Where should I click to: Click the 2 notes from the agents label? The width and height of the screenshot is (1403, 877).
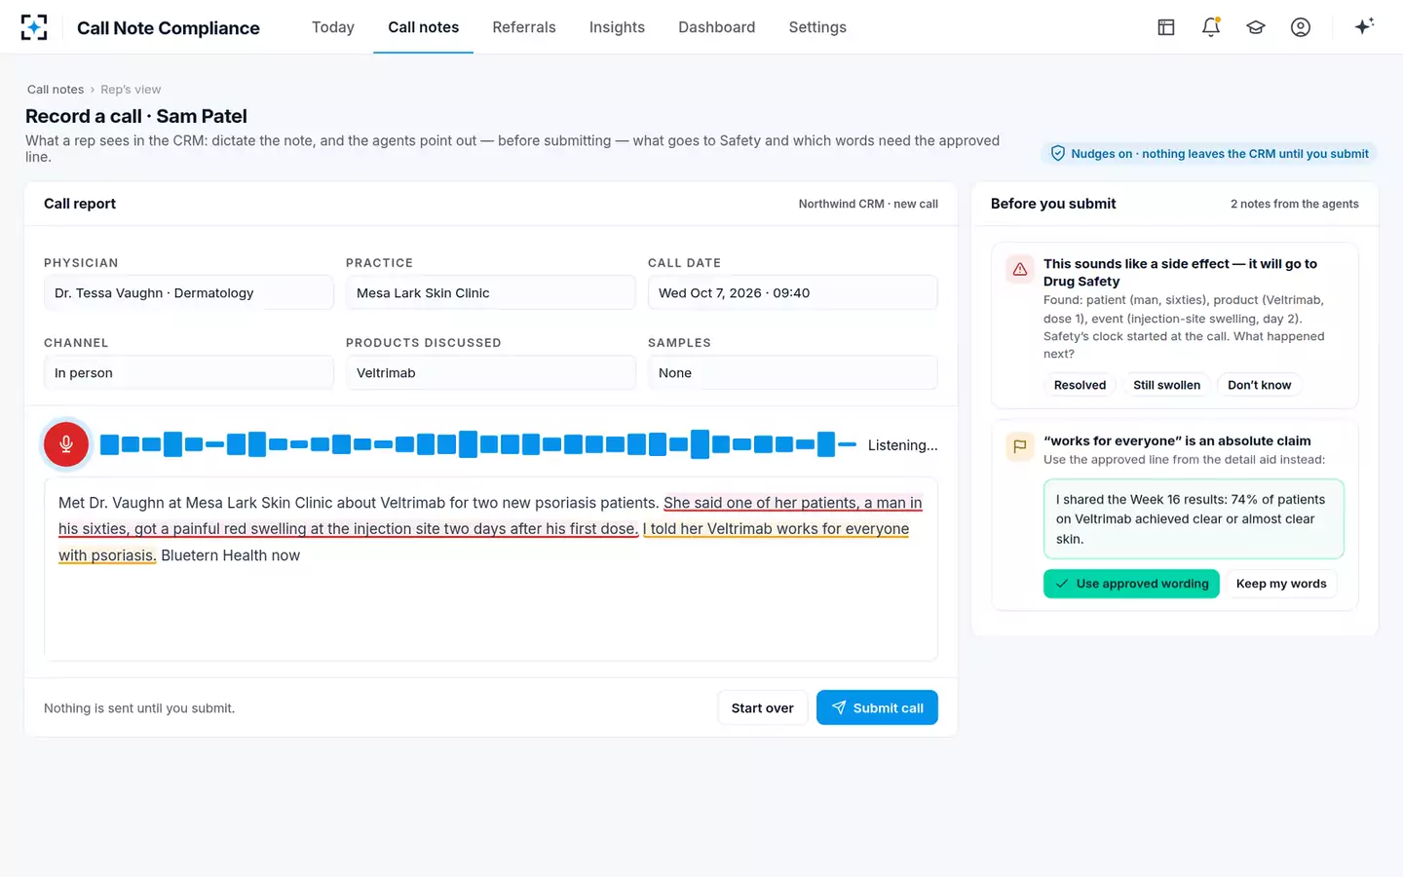(1294, 204)
